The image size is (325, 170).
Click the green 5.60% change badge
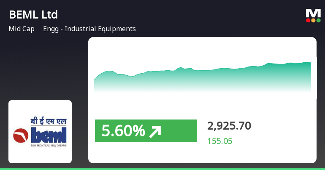point(146,131)
